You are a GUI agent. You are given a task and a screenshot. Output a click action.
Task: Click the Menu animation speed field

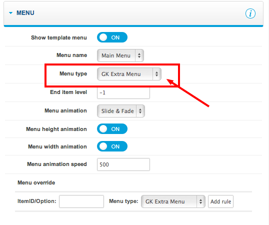[x=123, y=164]
